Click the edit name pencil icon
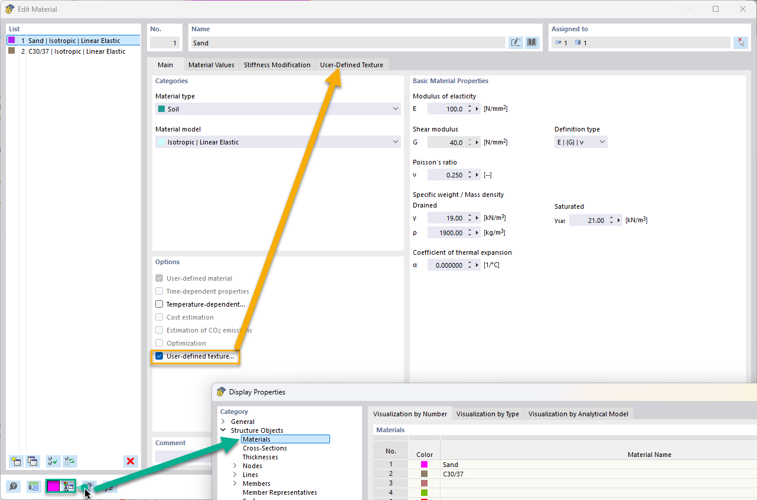The height and width of the screenshot is (500, 757). [515, 42]
